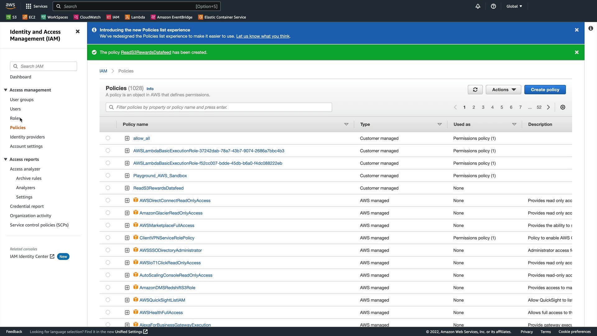The width and height of the screenshot is (597, 336).
Task: Open User groups in sidebar
Action: click(x=22, y=100)
